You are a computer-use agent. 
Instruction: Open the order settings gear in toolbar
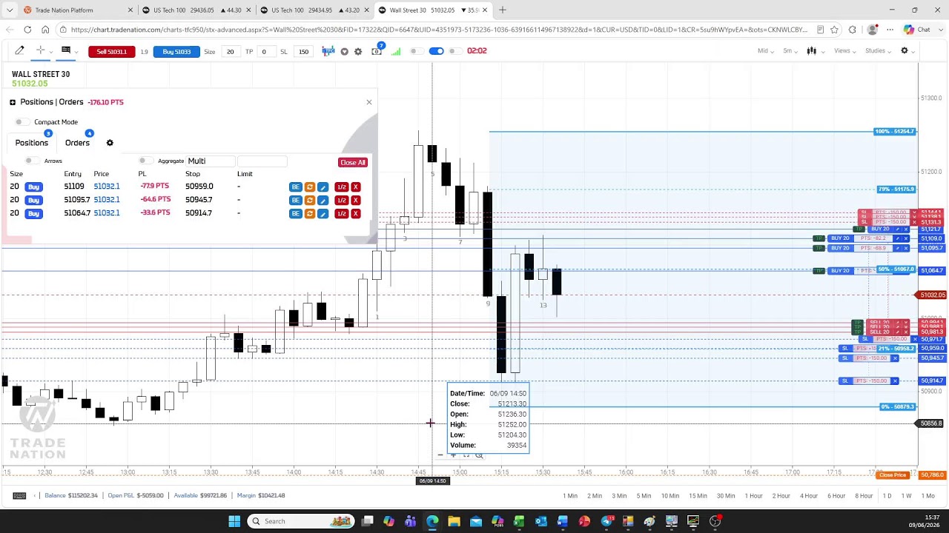pos(358,51)
